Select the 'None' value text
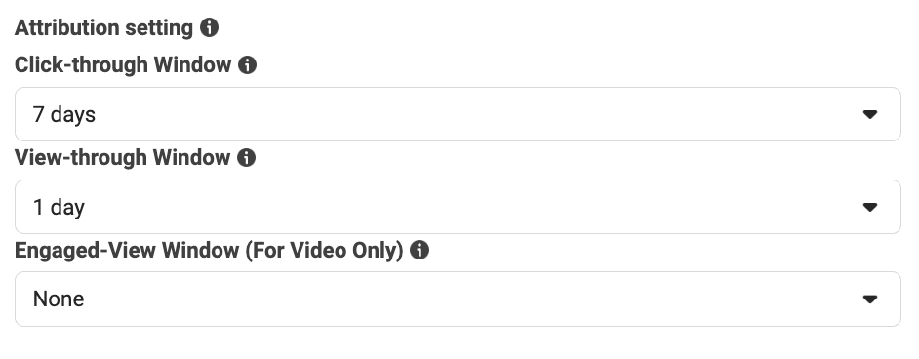 point(59,299)
